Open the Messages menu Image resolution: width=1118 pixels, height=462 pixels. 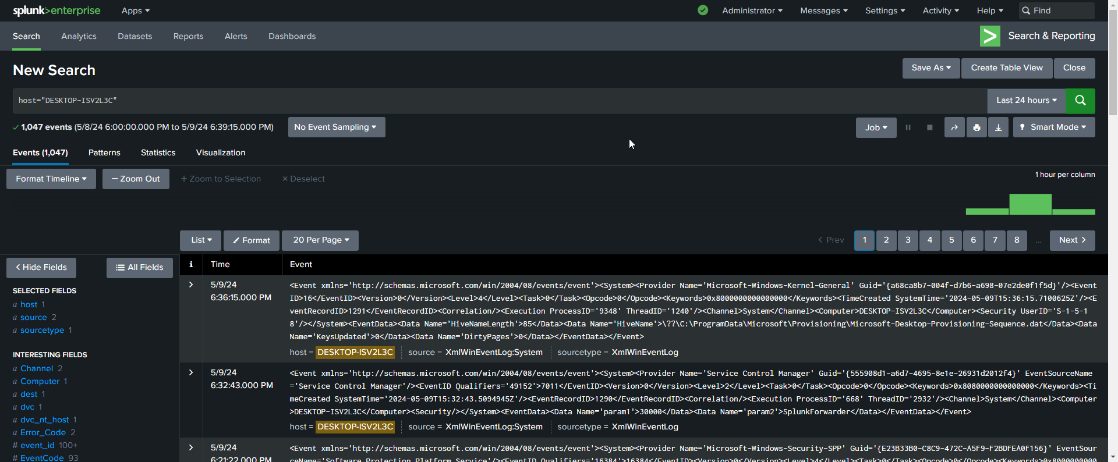[x=824, y=10]
